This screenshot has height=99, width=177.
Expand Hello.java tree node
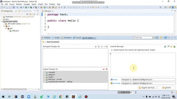(8, 31)
